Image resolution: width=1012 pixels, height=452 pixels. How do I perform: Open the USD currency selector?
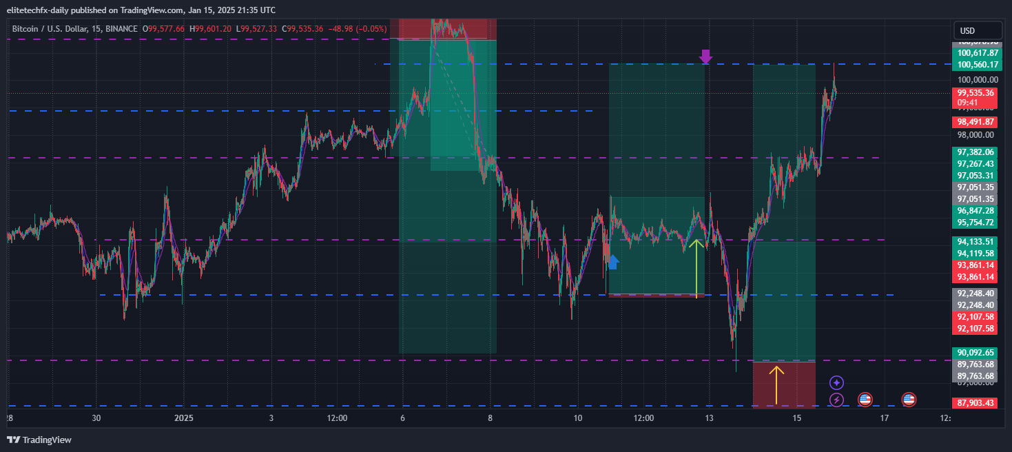coord(977,30)
